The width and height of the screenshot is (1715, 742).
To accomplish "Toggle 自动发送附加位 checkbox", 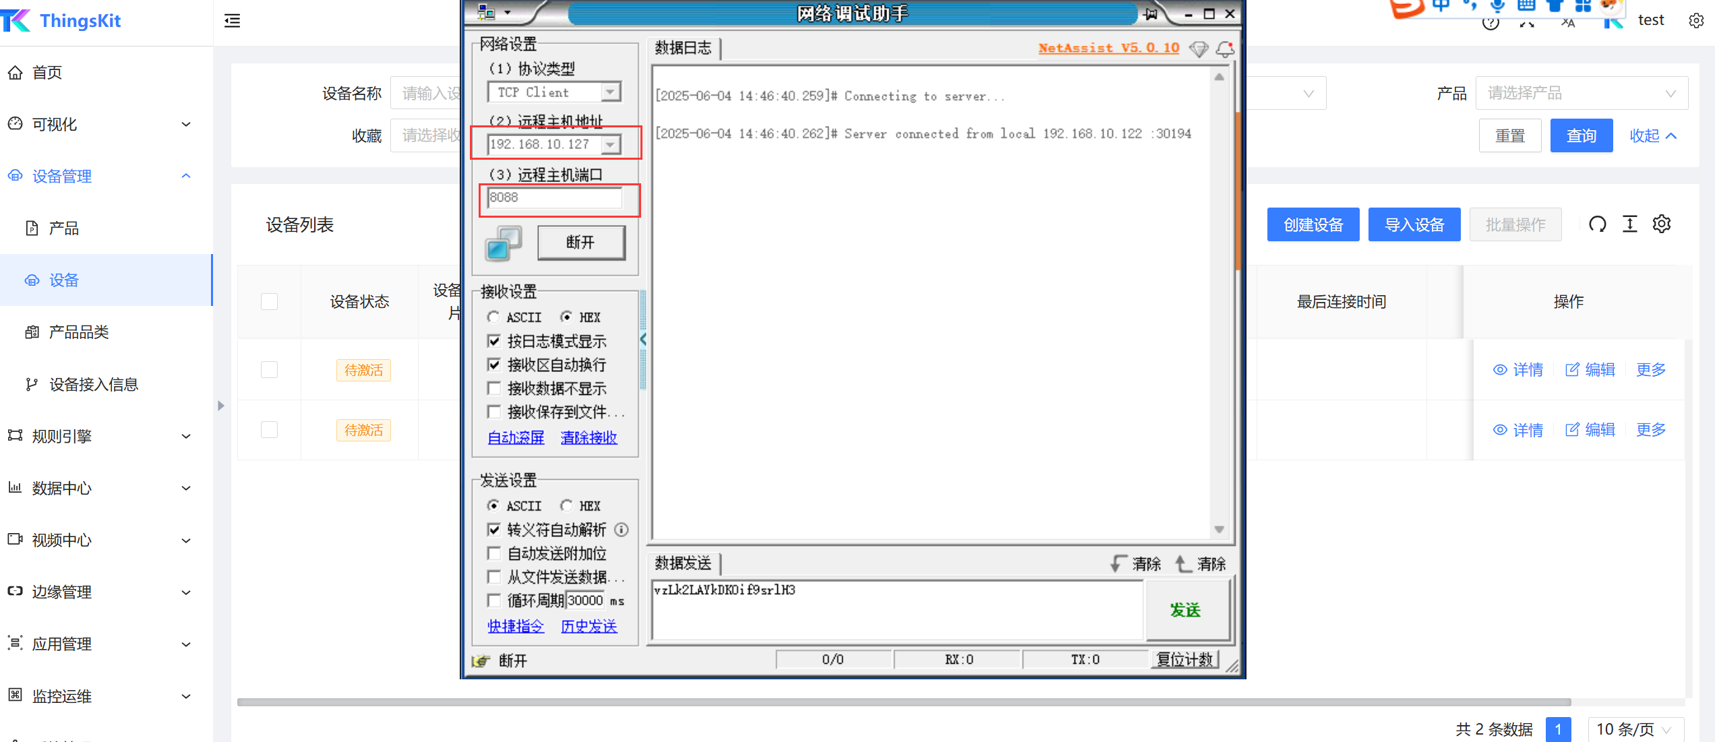I will (494, 553).
